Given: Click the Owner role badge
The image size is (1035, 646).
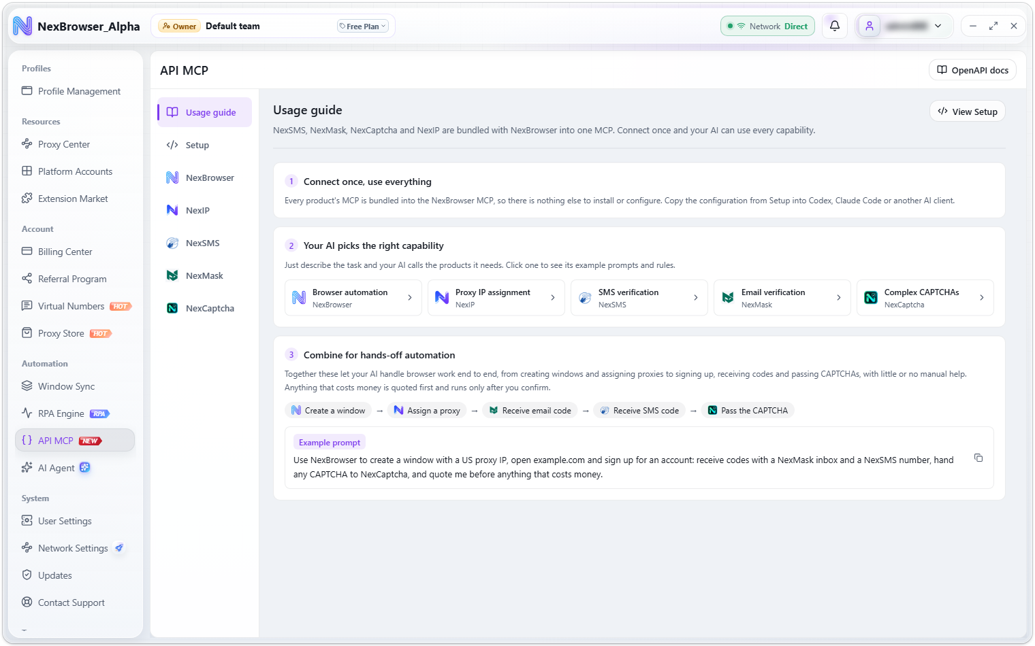Looking at the screenshot, I should coord(179,26).
